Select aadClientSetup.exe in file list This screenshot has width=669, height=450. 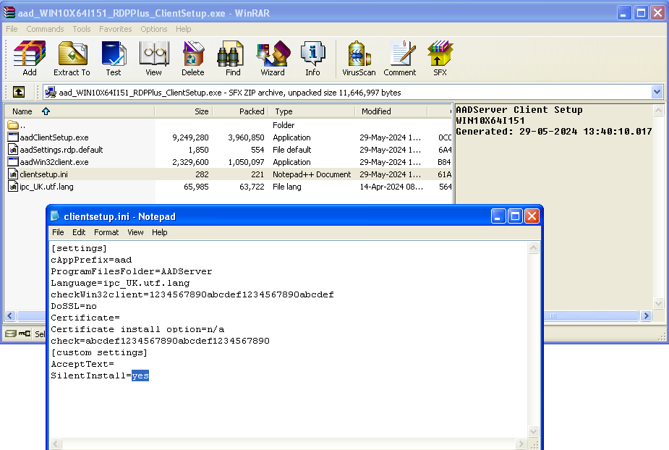coord(54,137)
